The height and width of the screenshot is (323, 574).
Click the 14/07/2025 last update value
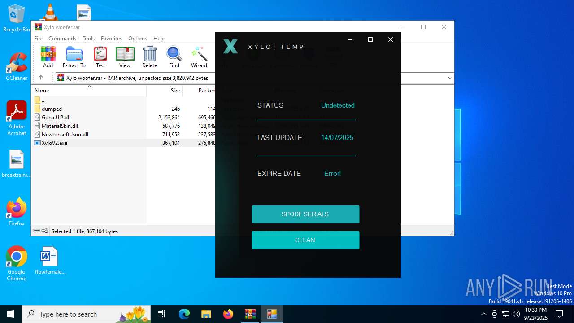(337, 138)
